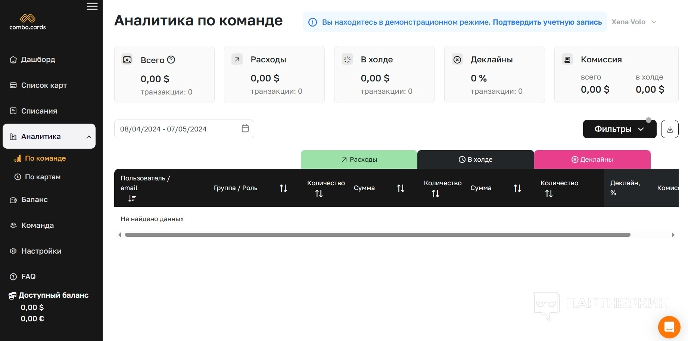
Task: Expand the Фильтры dropdown
Action: pos(619,129)
